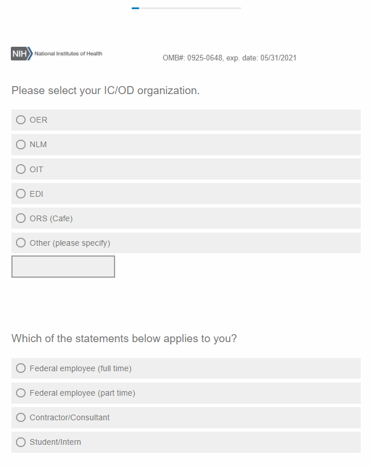Viewport: 371px width, 467px height.
Task: Click the 'Contractor/Consultant' label text
Action: pos(70,417)
